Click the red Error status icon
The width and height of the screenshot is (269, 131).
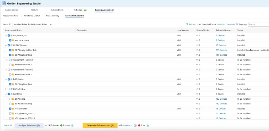point(139,125)
